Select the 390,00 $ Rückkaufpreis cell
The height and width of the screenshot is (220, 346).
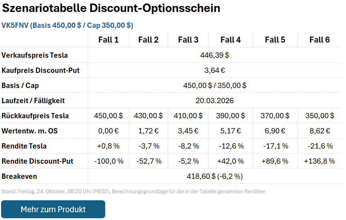[x=231, y=116]
